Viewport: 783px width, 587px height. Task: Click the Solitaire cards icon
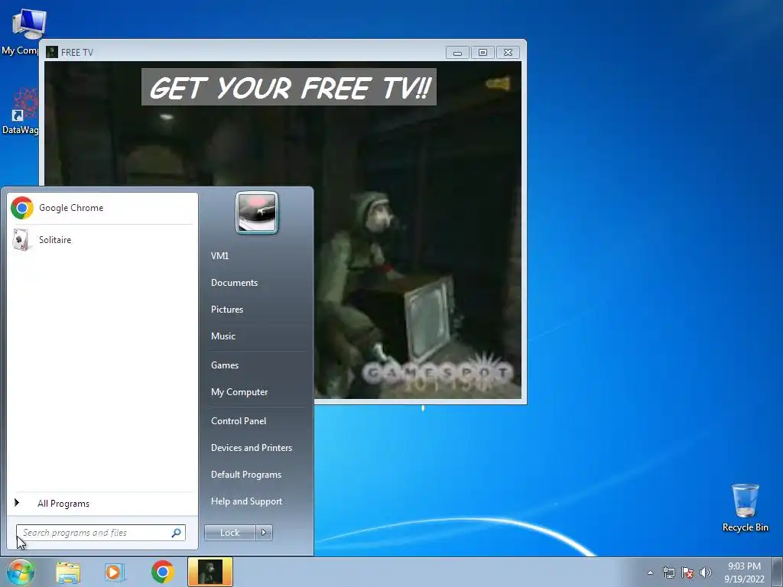point(21,240)
